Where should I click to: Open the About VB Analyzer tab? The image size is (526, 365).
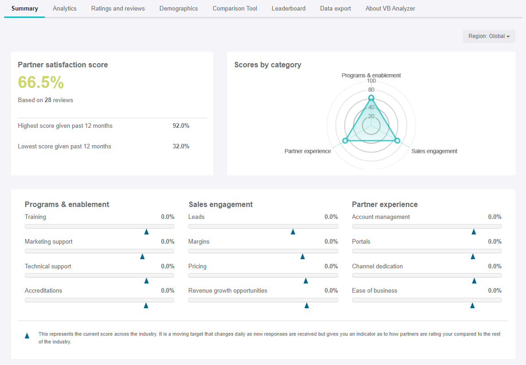pos(390,9)
